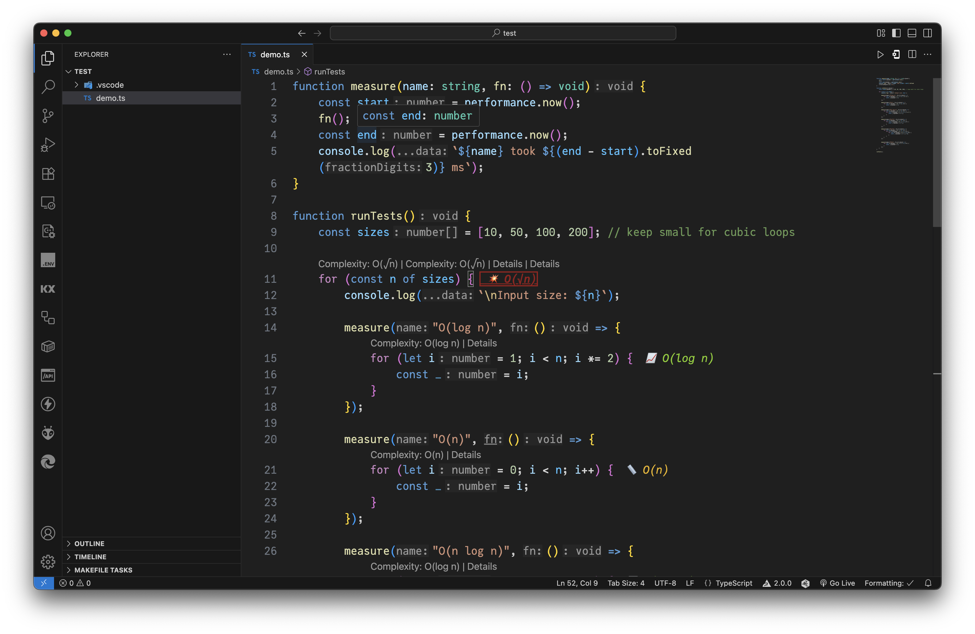Expand the .vscode folder
The image size is (975, 634).
click(x=109, y=85)
